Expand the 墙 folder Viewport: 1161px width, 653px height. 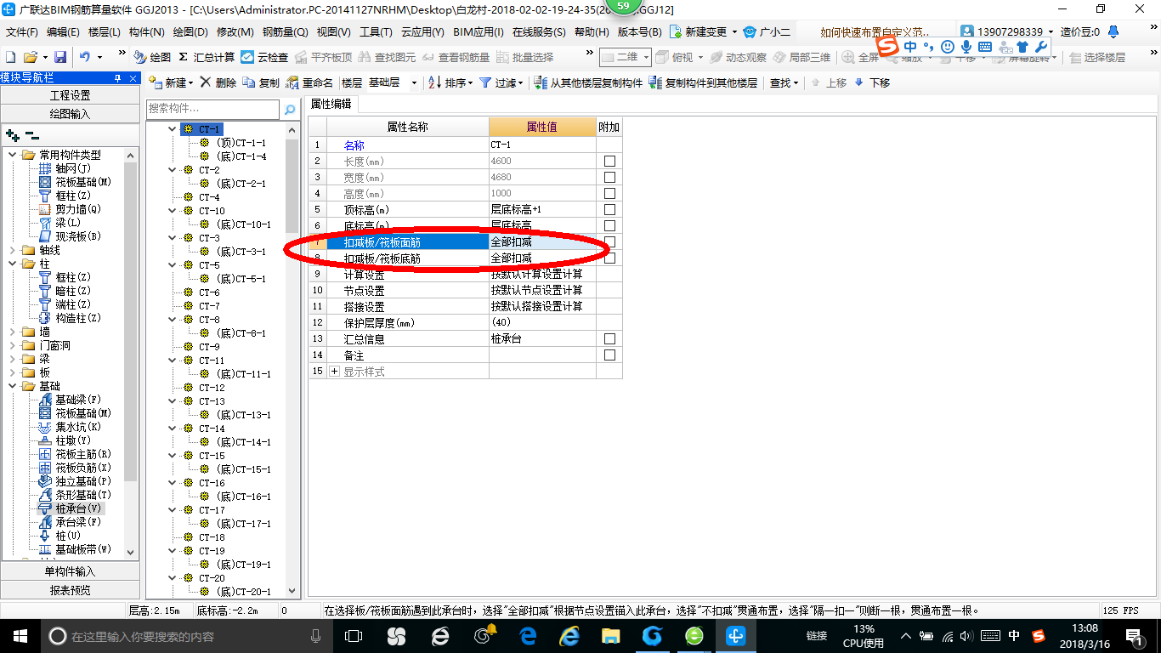(13, 332)
